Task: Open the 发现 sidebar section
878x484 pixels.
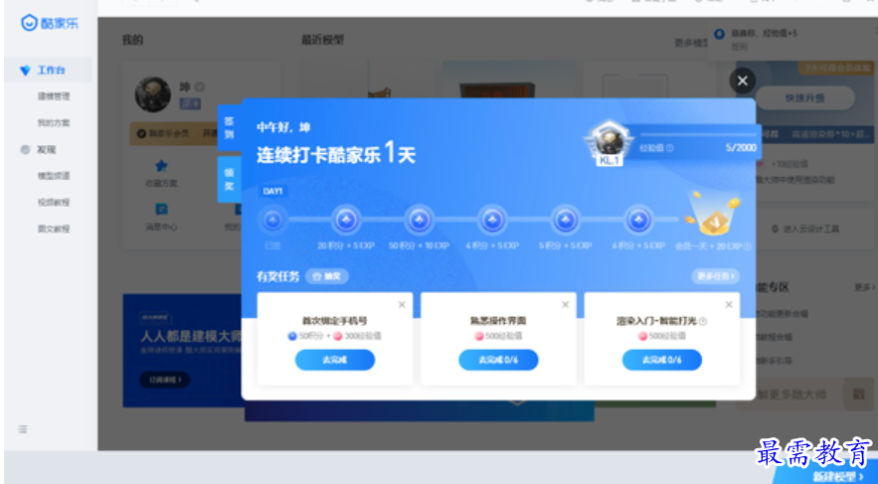Action: pyautogui.click(x=48, y=149)
